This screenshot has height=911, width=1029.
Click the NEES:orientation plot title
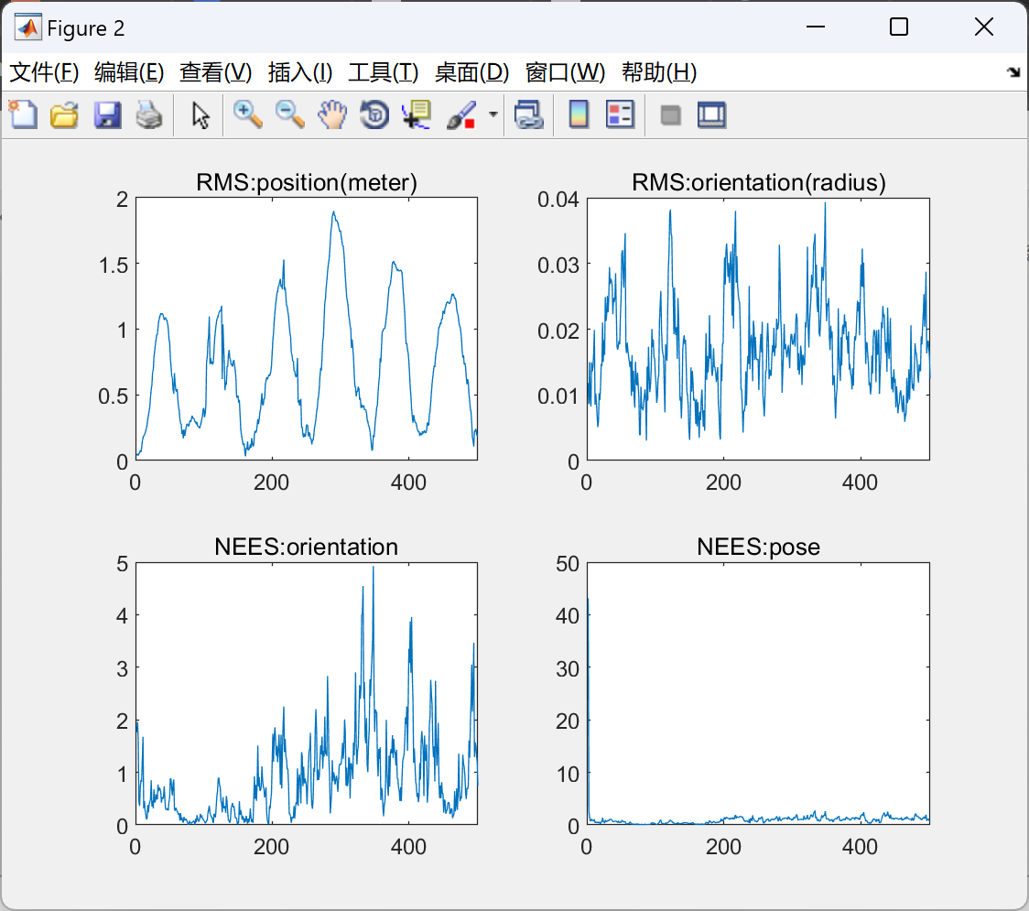coord(307,547)
